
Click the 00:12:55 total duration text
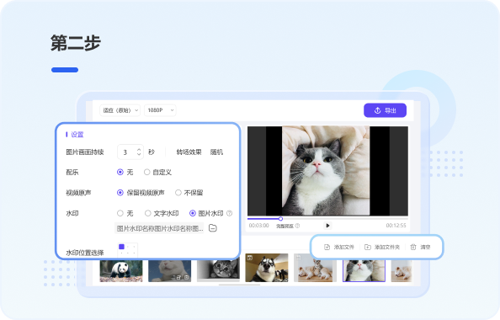[396, 226]
